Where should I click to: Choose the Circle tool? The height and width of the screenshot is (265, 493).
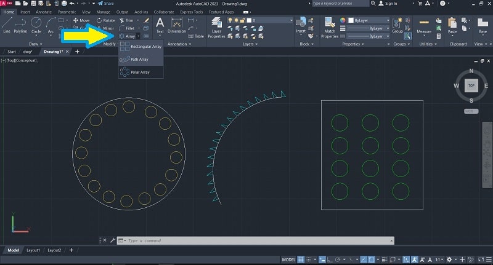point(36,25)
